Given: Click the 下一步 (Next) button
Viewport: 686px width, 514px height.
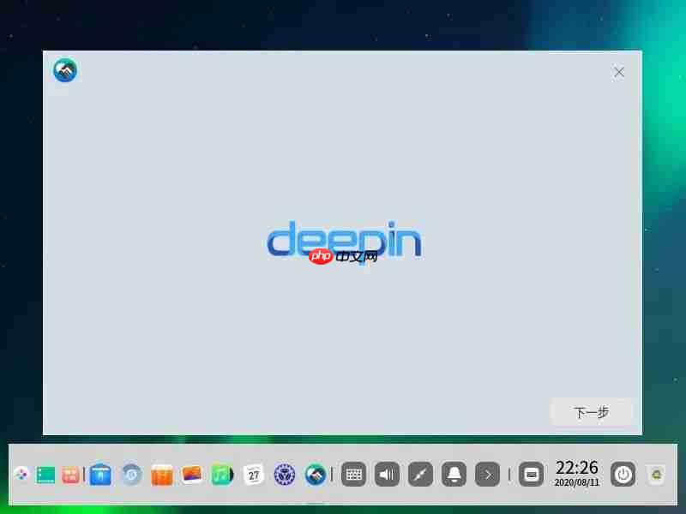Looking at the screenshot, I should click(x=591, y=412).
